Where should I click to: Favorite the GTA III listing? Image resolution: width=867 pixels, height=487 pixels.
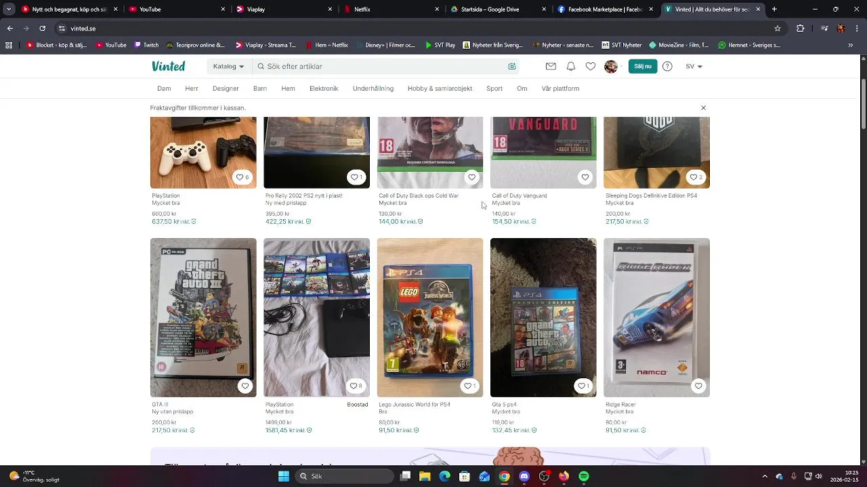click(x=245, y=386)
